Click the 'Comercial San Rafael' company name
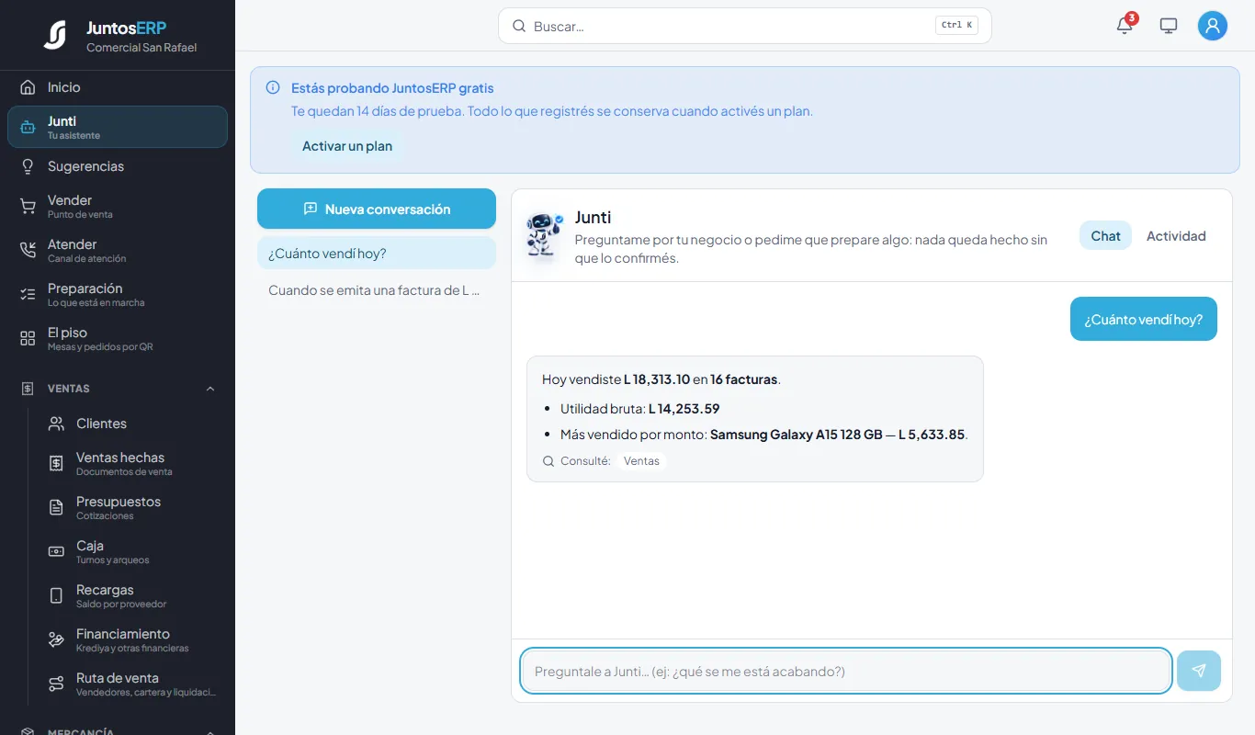Viewport: 1255px width, 735px height. (141, 48)
